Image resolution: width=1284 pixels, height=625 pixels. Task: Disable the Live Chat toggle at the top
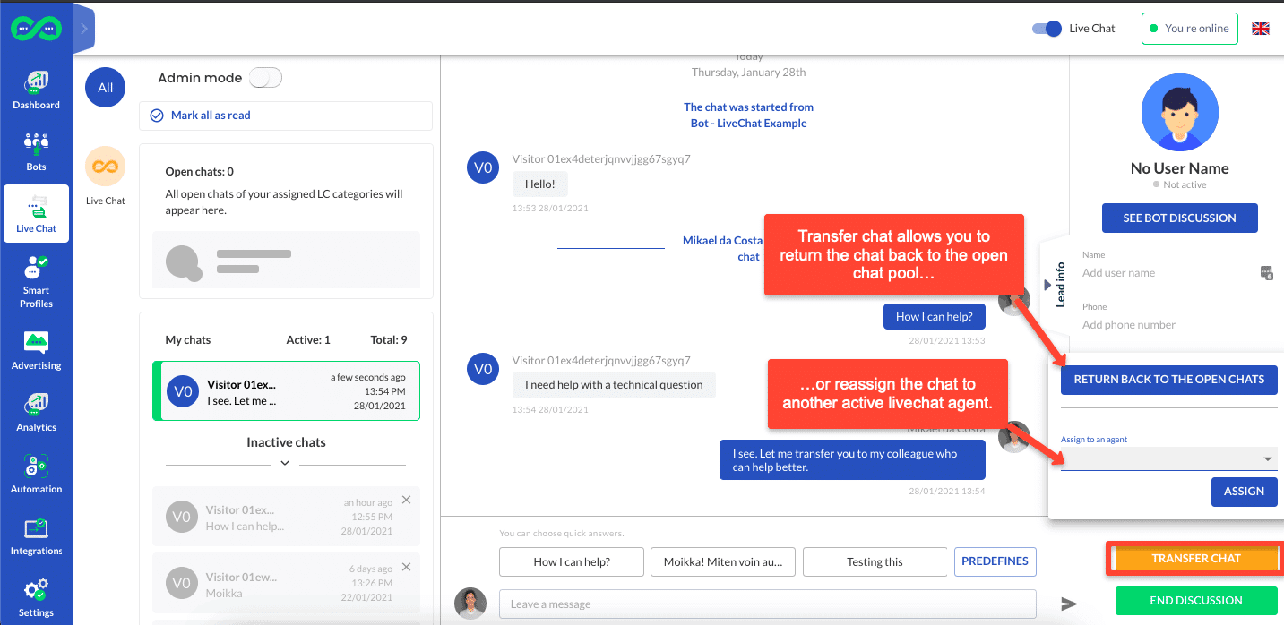(1045, 28)
